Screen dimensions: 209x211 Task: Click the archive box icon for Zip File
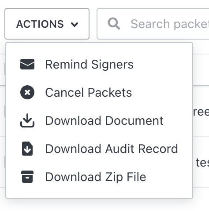click(x=27, y=177)
